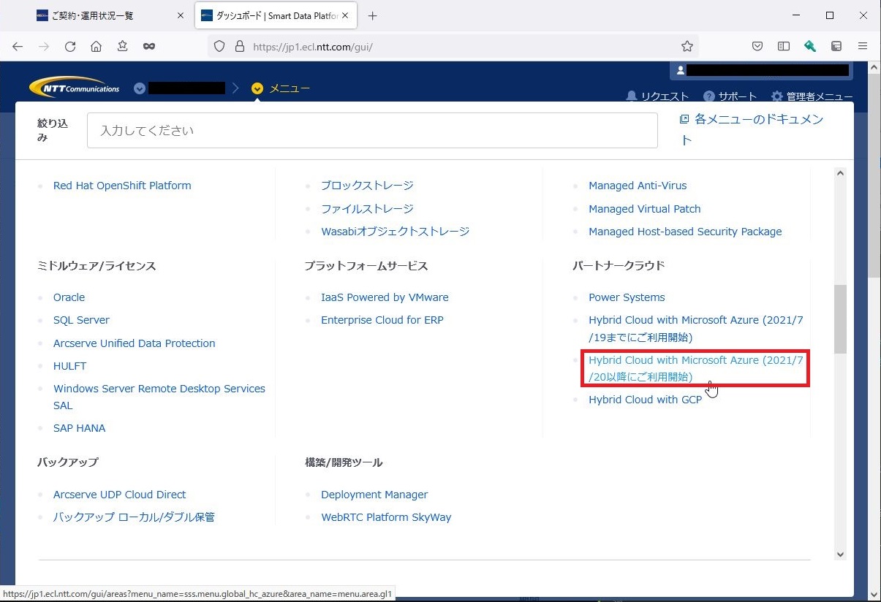Click the browser back arrow
This screenshot has width=881, height=602.
pos(18,46)
